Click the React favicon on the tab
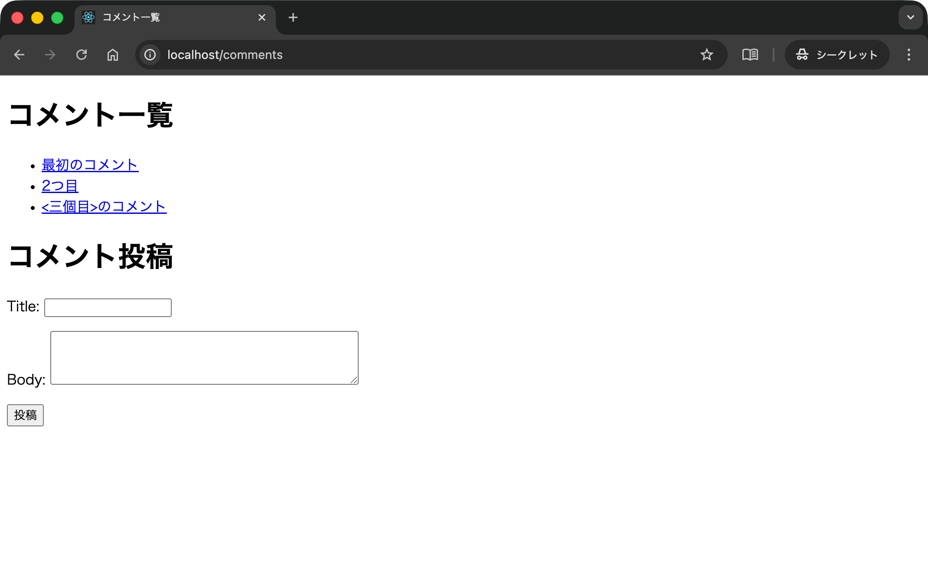Viewport: 928px width, 576px height. coord(89,17)
